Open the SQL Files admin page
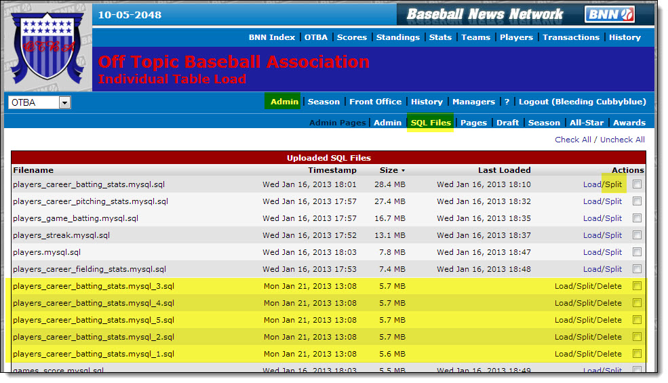Viewport: 668px width, 383px height. pyautogui.click(x=431, y=123)
